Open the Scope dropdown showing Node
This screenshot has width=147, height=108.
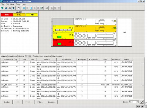click(x=134, y=102)
